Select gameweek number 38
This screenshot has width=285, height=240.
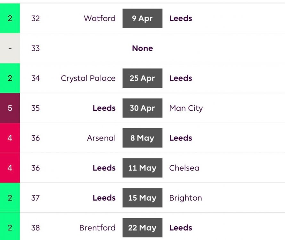pos(35,228)
